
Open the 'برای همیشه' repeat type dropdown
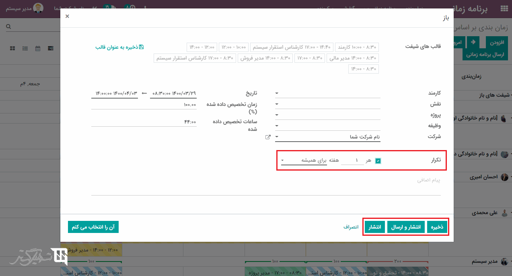click(x=304, y=161)
